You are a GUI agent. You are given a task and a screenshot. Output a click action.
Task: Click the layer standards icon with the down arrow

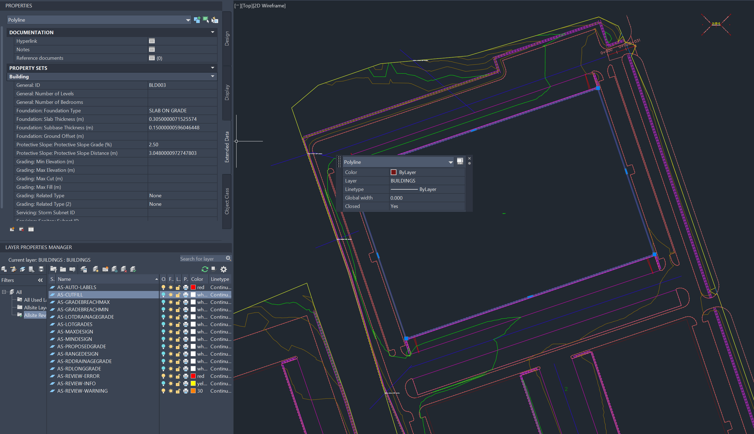(x=23, y=269)
